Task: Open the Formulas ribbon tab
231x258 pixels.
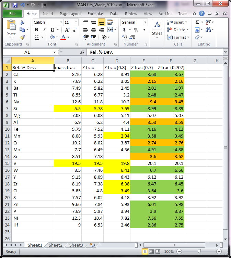Action: click(95, 14)
